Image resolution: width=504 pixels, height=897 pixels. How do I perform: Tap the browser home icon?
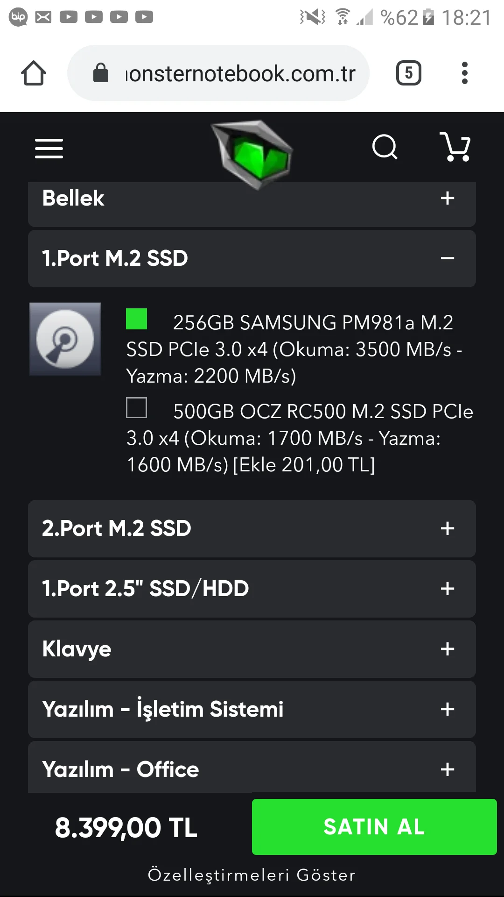pyautogui.click(x=34, y=73)
